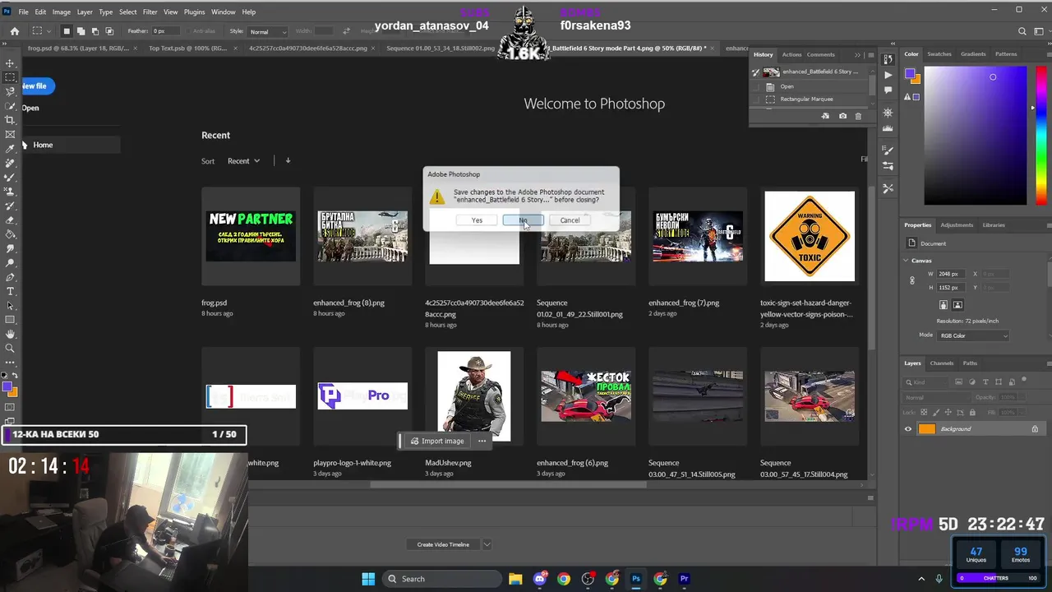Open dropdown arrow beside Create Video Timeline

(x=487, y=544)
